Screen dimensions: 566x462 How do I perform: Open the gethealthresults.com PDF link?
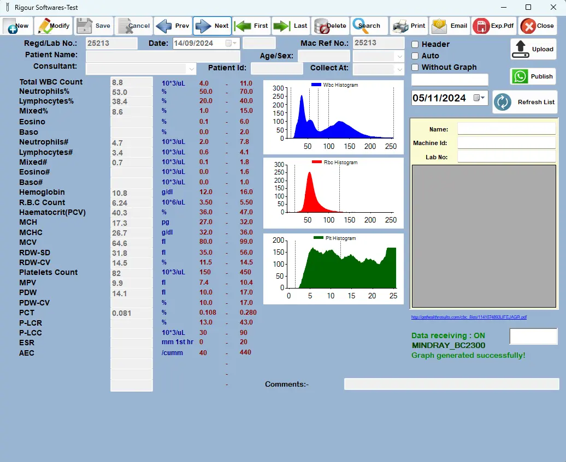pos(469,317)
